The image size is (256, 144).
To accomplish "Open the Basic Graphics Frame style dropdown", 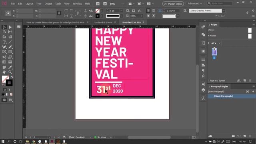I will 224,11.
